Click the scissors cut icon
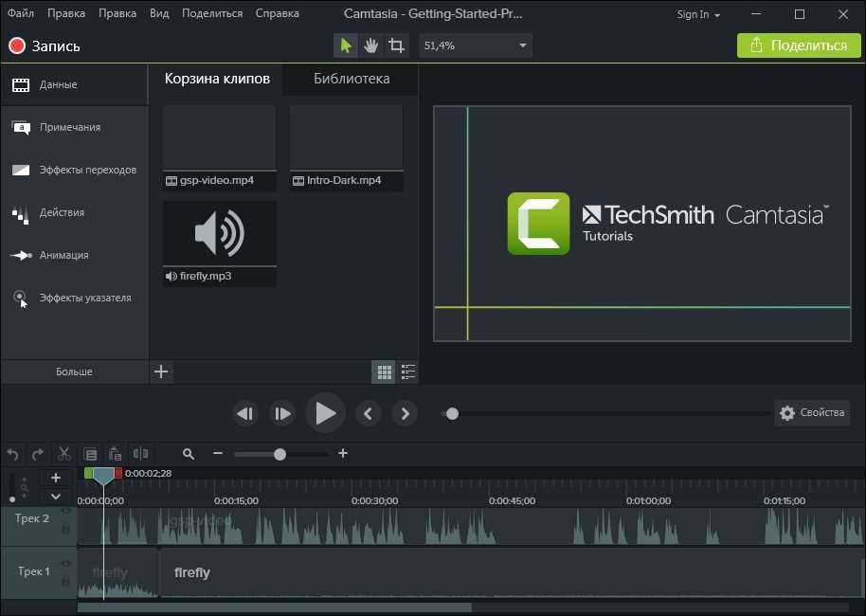The width and height of the screenshot is (866, 616). point(64,454)
